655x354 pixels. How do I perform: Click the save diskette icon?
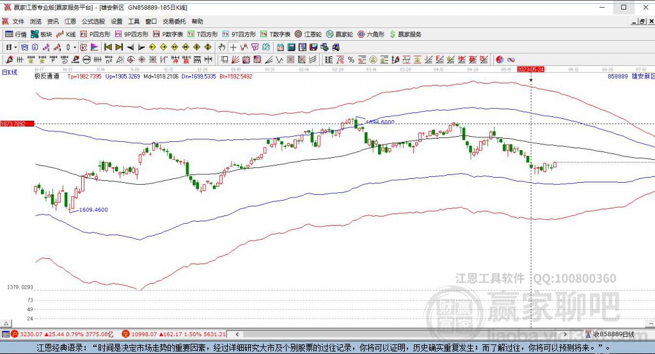313,47
